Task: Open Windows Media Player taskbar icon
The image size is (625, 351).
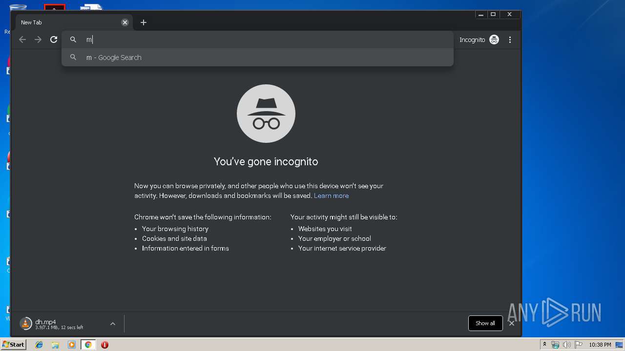Action: [72, 345]
